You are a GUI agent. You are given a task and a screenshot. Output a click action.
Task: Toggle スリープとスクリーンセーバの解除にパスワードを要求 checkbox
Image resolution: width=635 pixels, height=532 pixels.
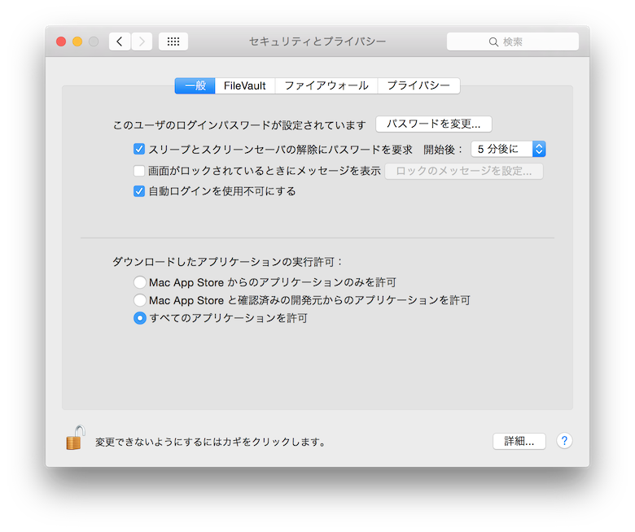click(139, 150)
